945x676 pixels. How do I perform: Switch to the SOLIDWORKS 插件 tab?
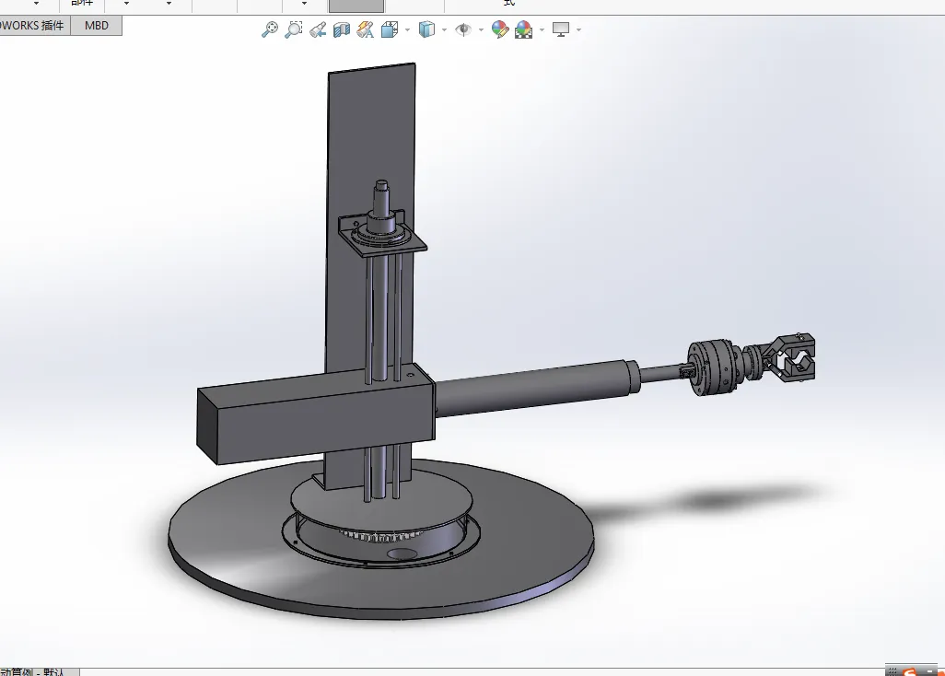(x=34, y=25)
